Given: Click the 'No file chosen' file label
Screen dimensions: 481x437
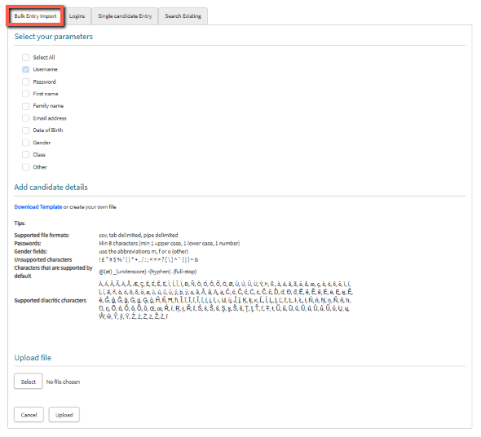Looking at the screenshot, I should pos(63,382).
